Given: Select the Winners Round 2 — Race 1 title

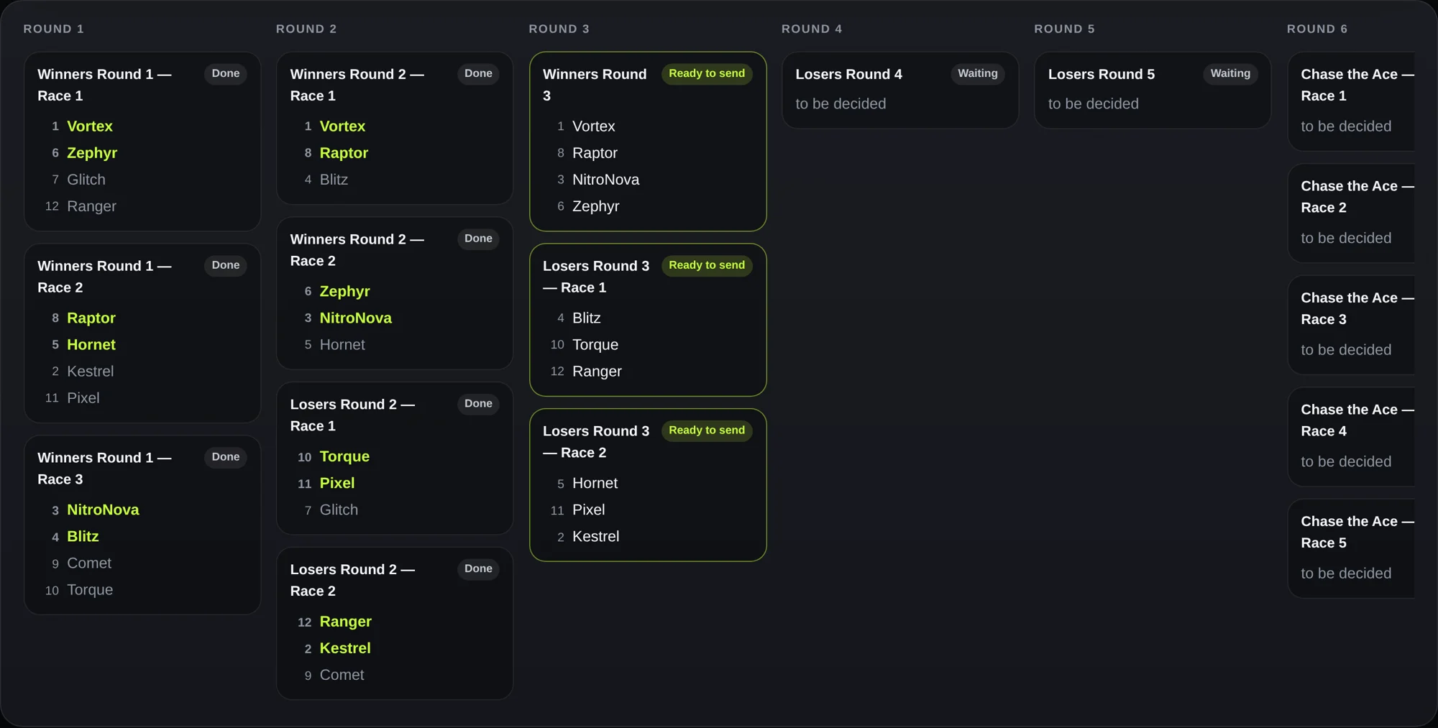Looking at the screenshot, I should (x=357, y=85).
